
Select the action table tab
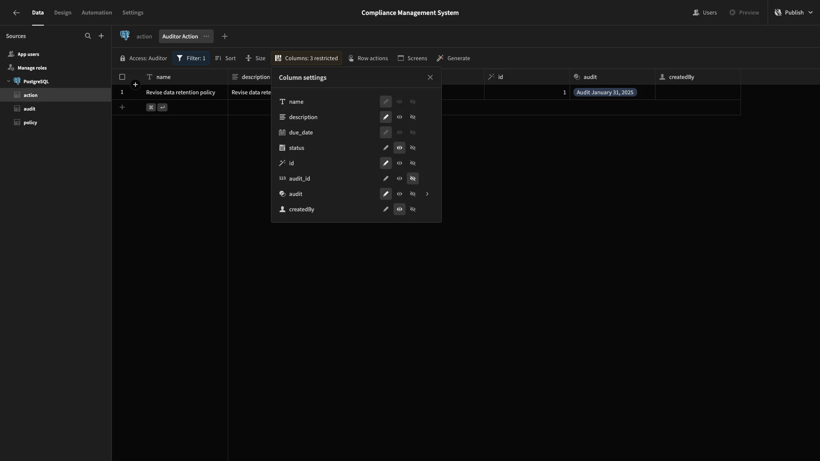tap(144, 36)
